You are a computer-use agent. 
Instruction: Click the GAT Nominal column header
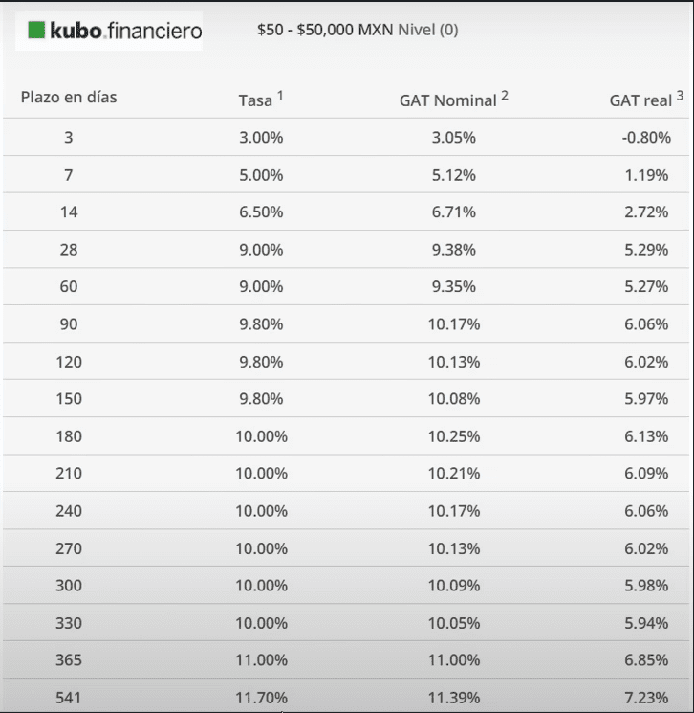pyautogui.click(x=448, y=100)
